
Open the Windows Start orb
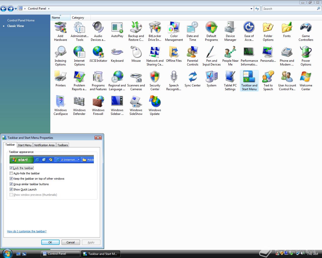pyautogui.click(x=7, y=253)
